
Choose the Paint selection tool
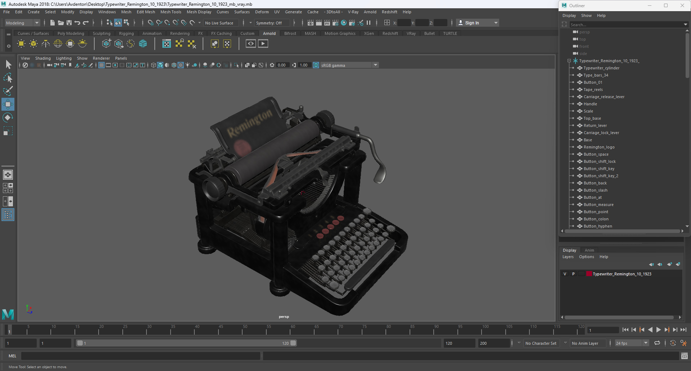tap(8, 91)
